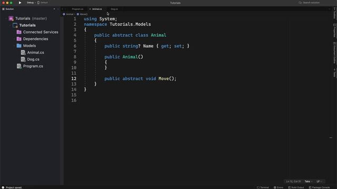
Task: Open the Properties side panel tab
Action: coord(335,30)
